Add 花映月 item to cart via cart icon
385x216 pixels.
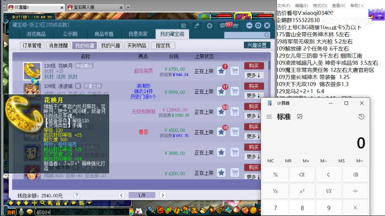click(235, 71)
